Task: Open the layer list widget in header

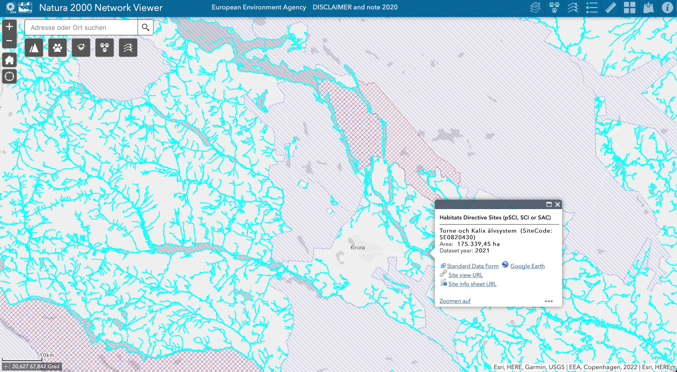Action: coord(535,7)
